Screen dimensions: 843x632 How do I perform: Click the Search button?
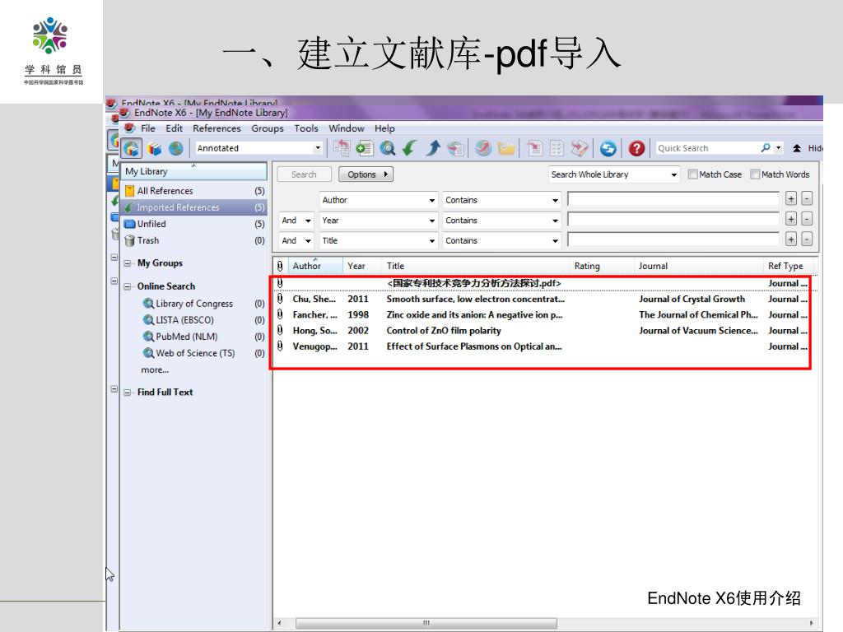click(x=304, y=174)
